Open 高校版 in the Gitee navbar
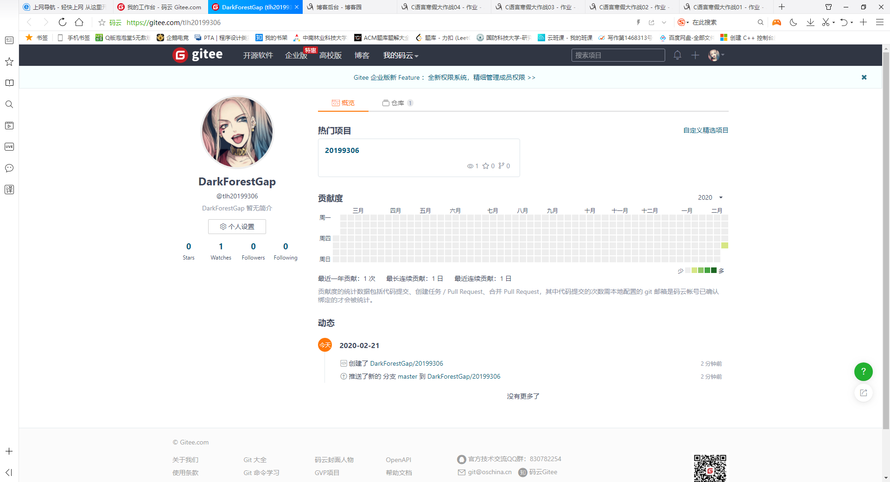 click(331, 56)
